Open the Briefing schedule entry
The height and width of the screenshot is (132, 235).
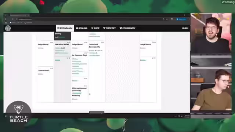point(62,36)
